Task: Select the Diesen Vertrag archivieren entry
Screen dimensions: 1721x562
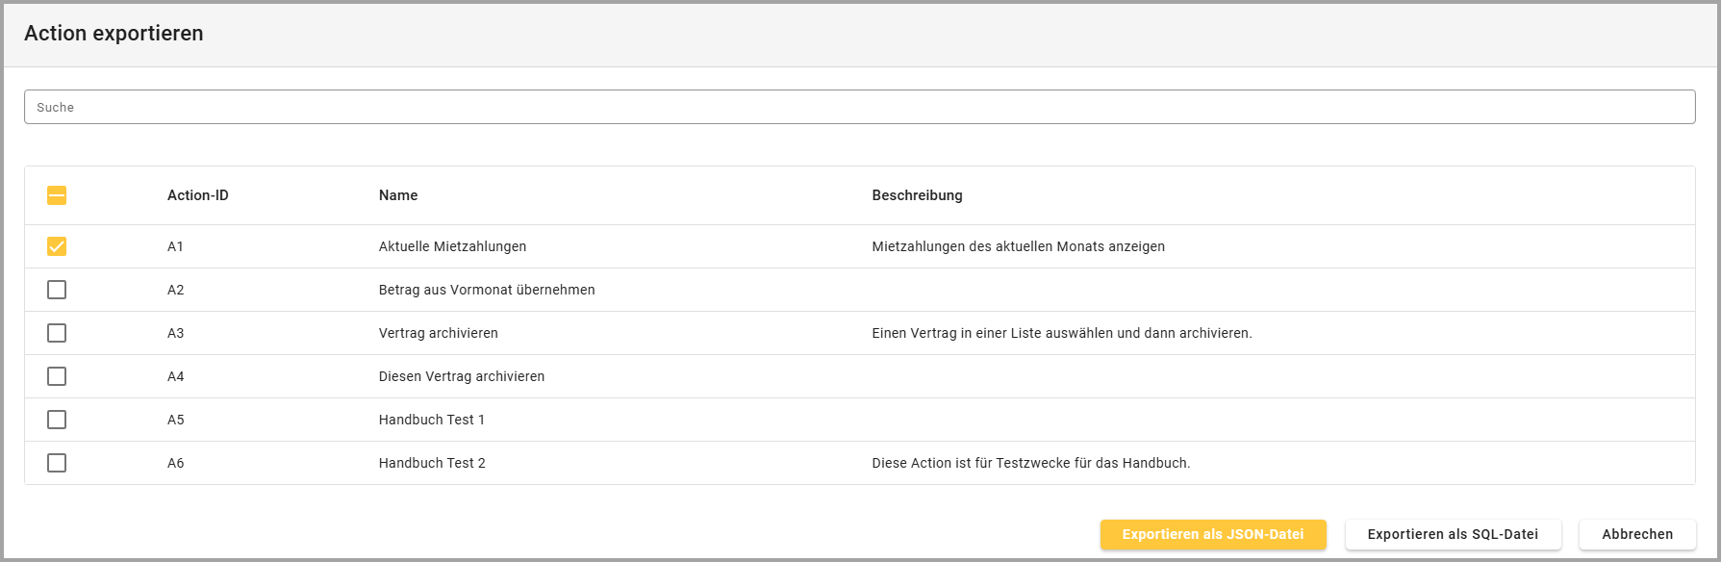Action: (461, 376)
